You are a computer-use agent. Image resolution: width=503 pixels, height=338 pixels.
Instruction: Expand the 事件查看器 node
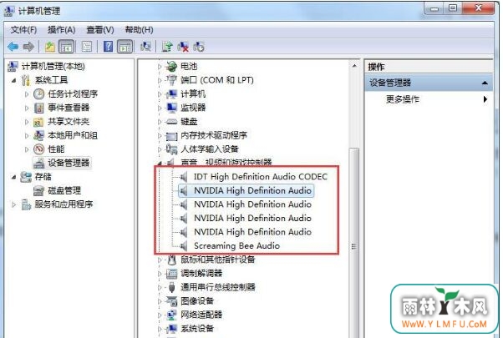(x=27, y=108)
